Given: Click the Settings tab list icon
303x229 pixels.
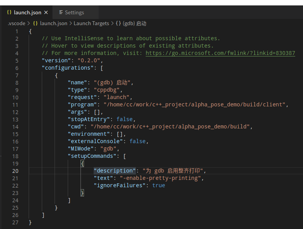Looking at the screenshot, I should coord(61,12).
